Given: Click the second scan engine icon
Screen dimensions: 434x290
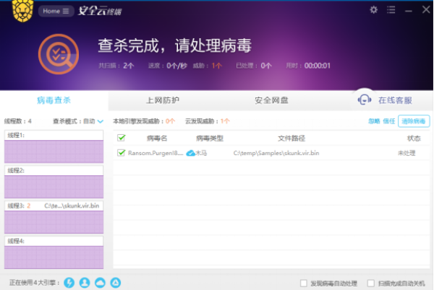Looking at the screenshot, I should [x=84, y=282].
